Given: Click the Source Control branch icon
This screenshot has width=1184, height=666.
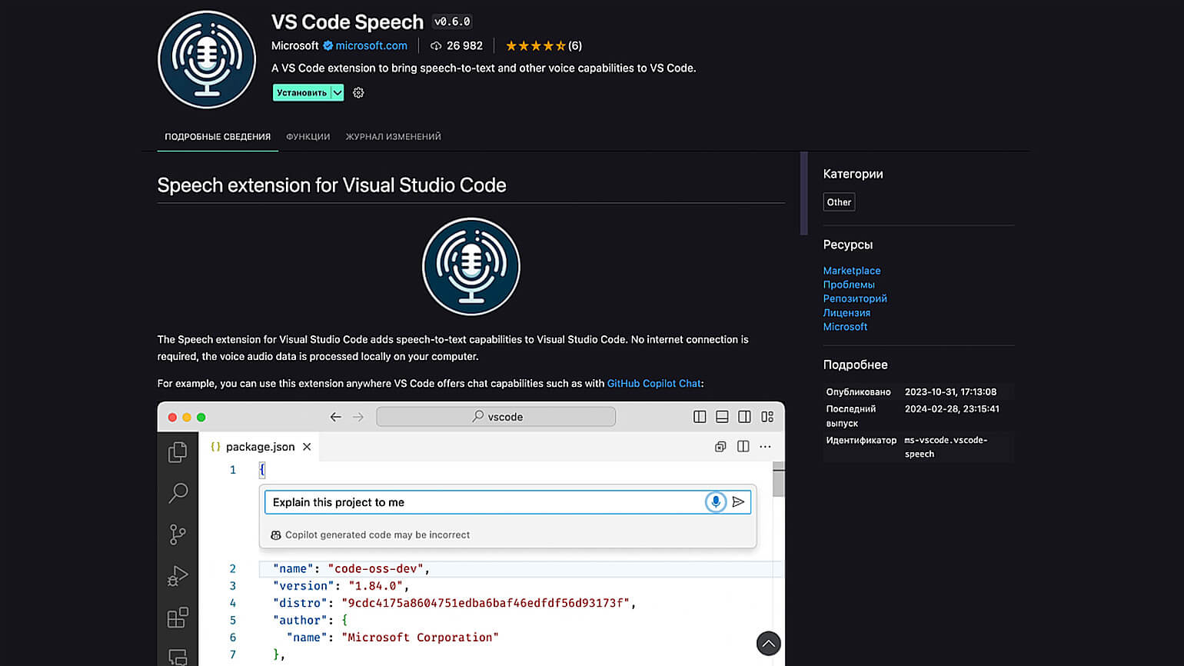Looking at the screenshot, I should tap(178, 534).
